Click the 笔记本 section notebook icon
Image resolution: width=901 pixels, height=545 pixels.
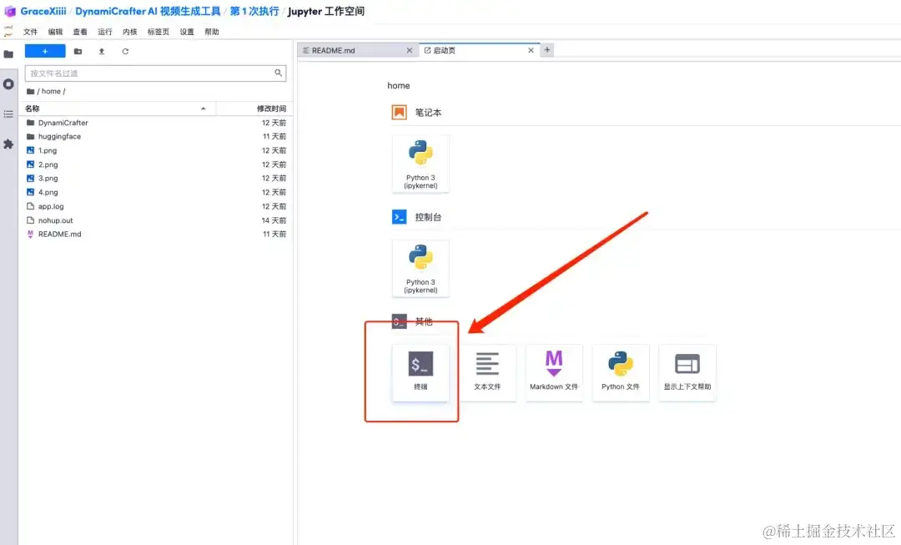pyautogui.click(x=400, y=112)
